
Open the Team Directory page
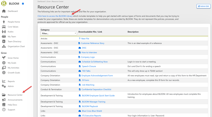click(14, 41)
